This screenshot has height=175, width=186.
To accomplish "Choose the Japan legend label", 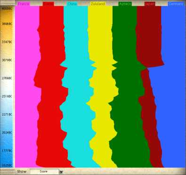I will tap(150, 4).
